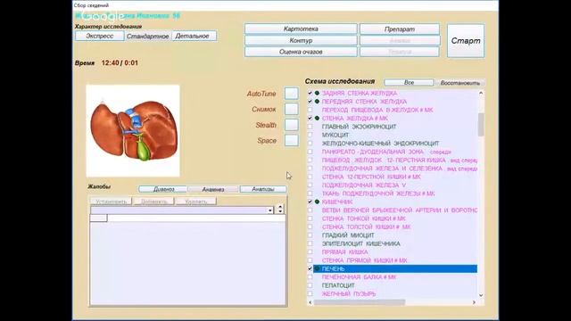Switch to the Диагноз tab

[163, 189]
